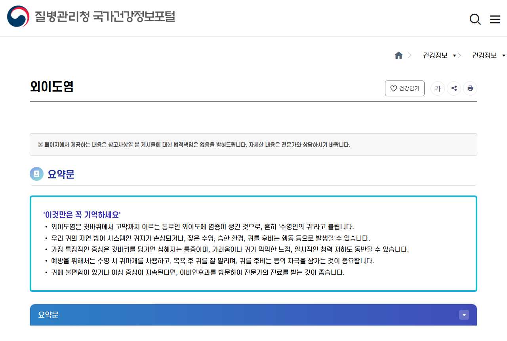Click the bullet starting '외이도염은 귓바퀴에서 고막까지'
Image resolution: width=507 pixels, height=341 pixels.
coord(202,227)
